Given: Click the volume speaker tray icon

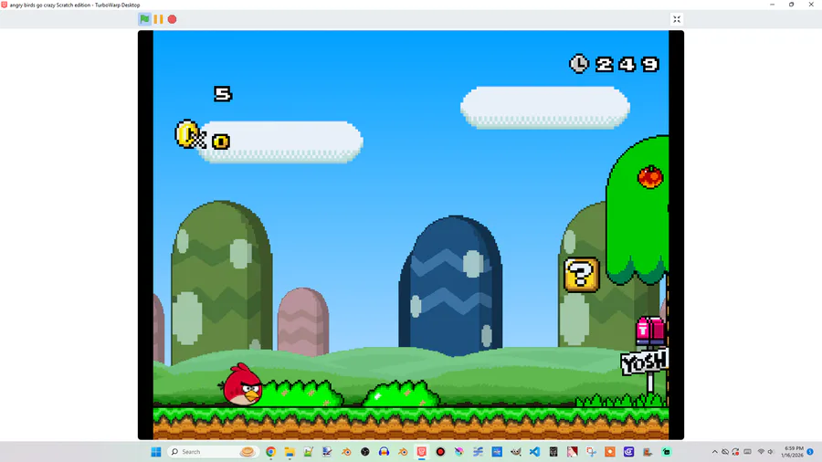Looking at the screenshot, I should pos(771,452).
